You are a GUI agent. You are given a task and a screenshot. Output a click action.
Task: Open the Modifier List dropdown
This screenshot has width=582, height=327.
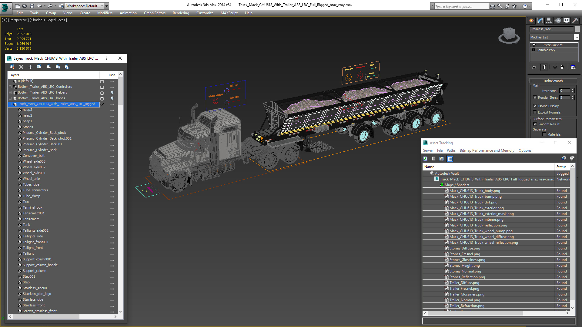576,37
